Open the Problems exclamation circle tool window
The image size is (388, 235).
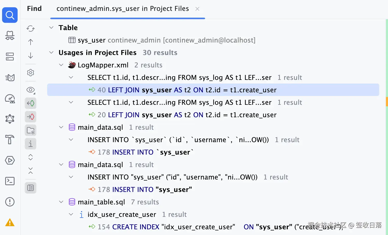coord(10,202)
